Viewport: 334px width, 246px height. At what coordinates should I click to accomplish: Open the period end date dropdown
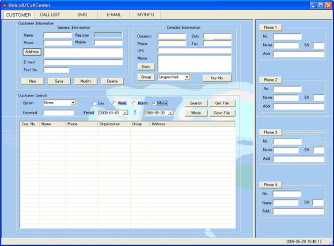170,113
